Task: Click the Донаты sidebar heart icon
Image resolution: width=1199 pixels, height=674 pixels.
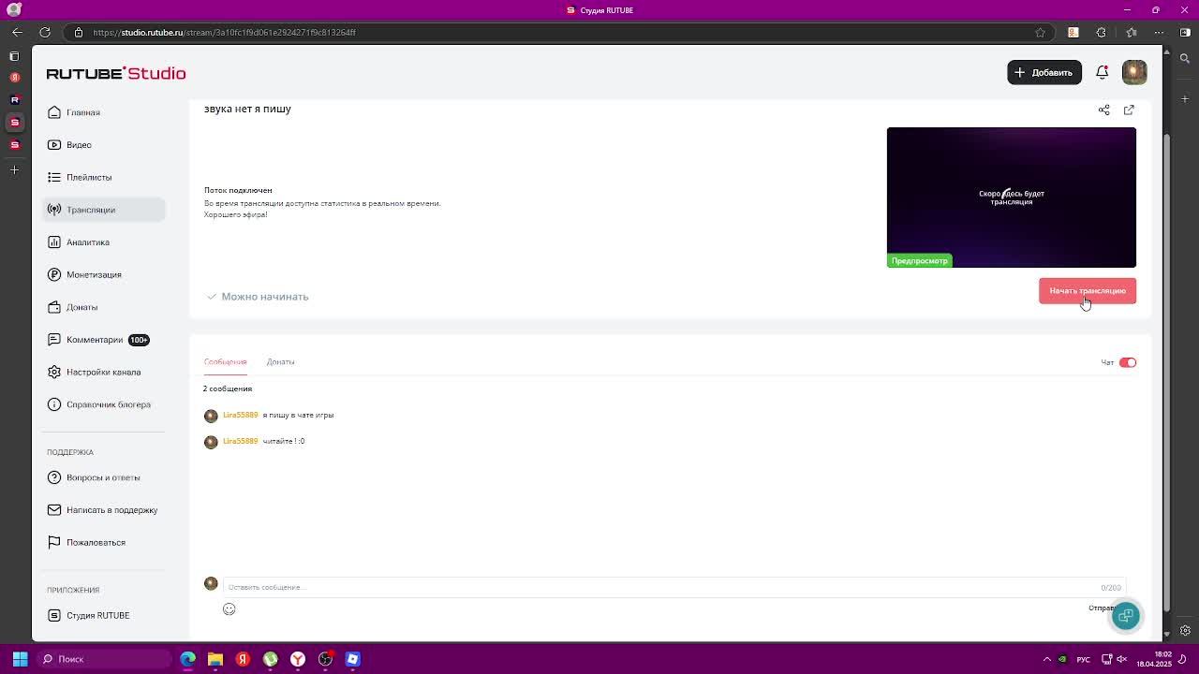Action: (x=54, y=307)
